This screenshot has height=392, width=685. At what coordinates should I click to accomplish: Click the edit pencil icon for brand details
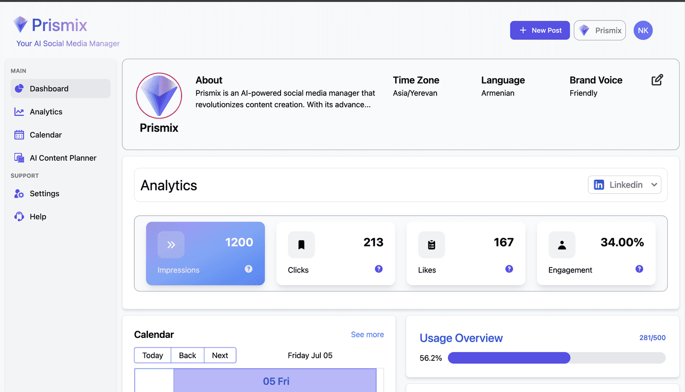(657, 80)
